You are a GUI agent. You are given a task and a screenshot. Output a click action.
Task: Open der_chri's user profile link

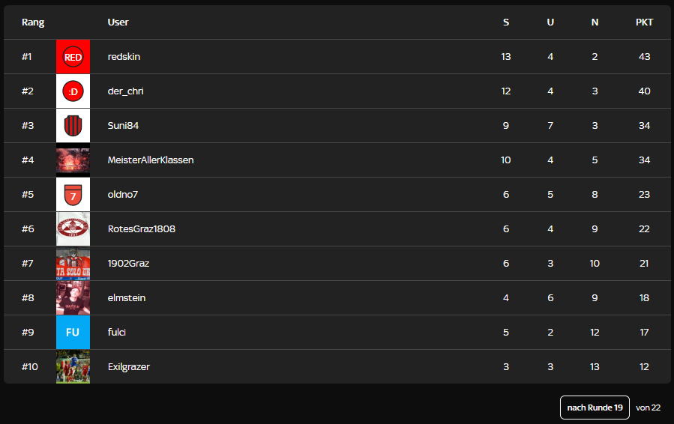[x=125, y=91]
